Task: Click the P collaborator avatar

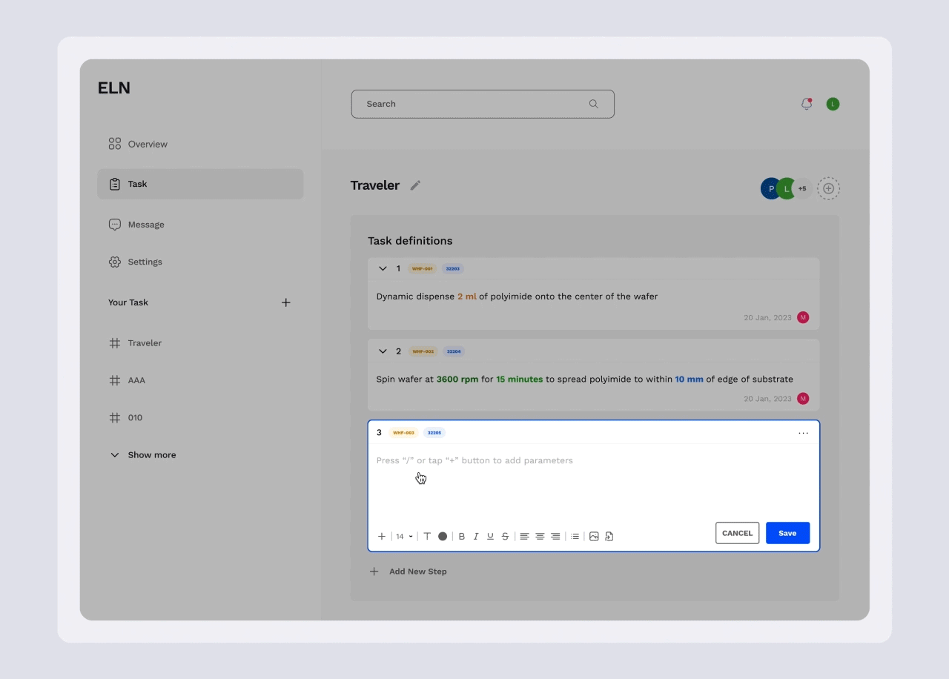Action: pos(769,188)
